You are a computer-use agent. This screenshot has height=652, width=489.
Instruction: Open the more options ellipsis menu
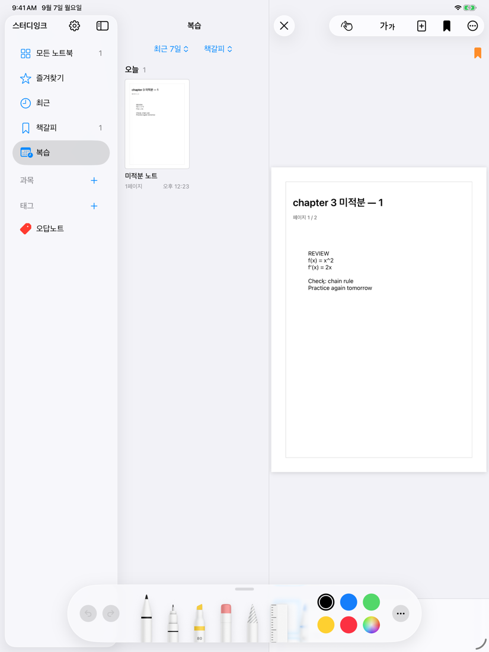[473, 25]
